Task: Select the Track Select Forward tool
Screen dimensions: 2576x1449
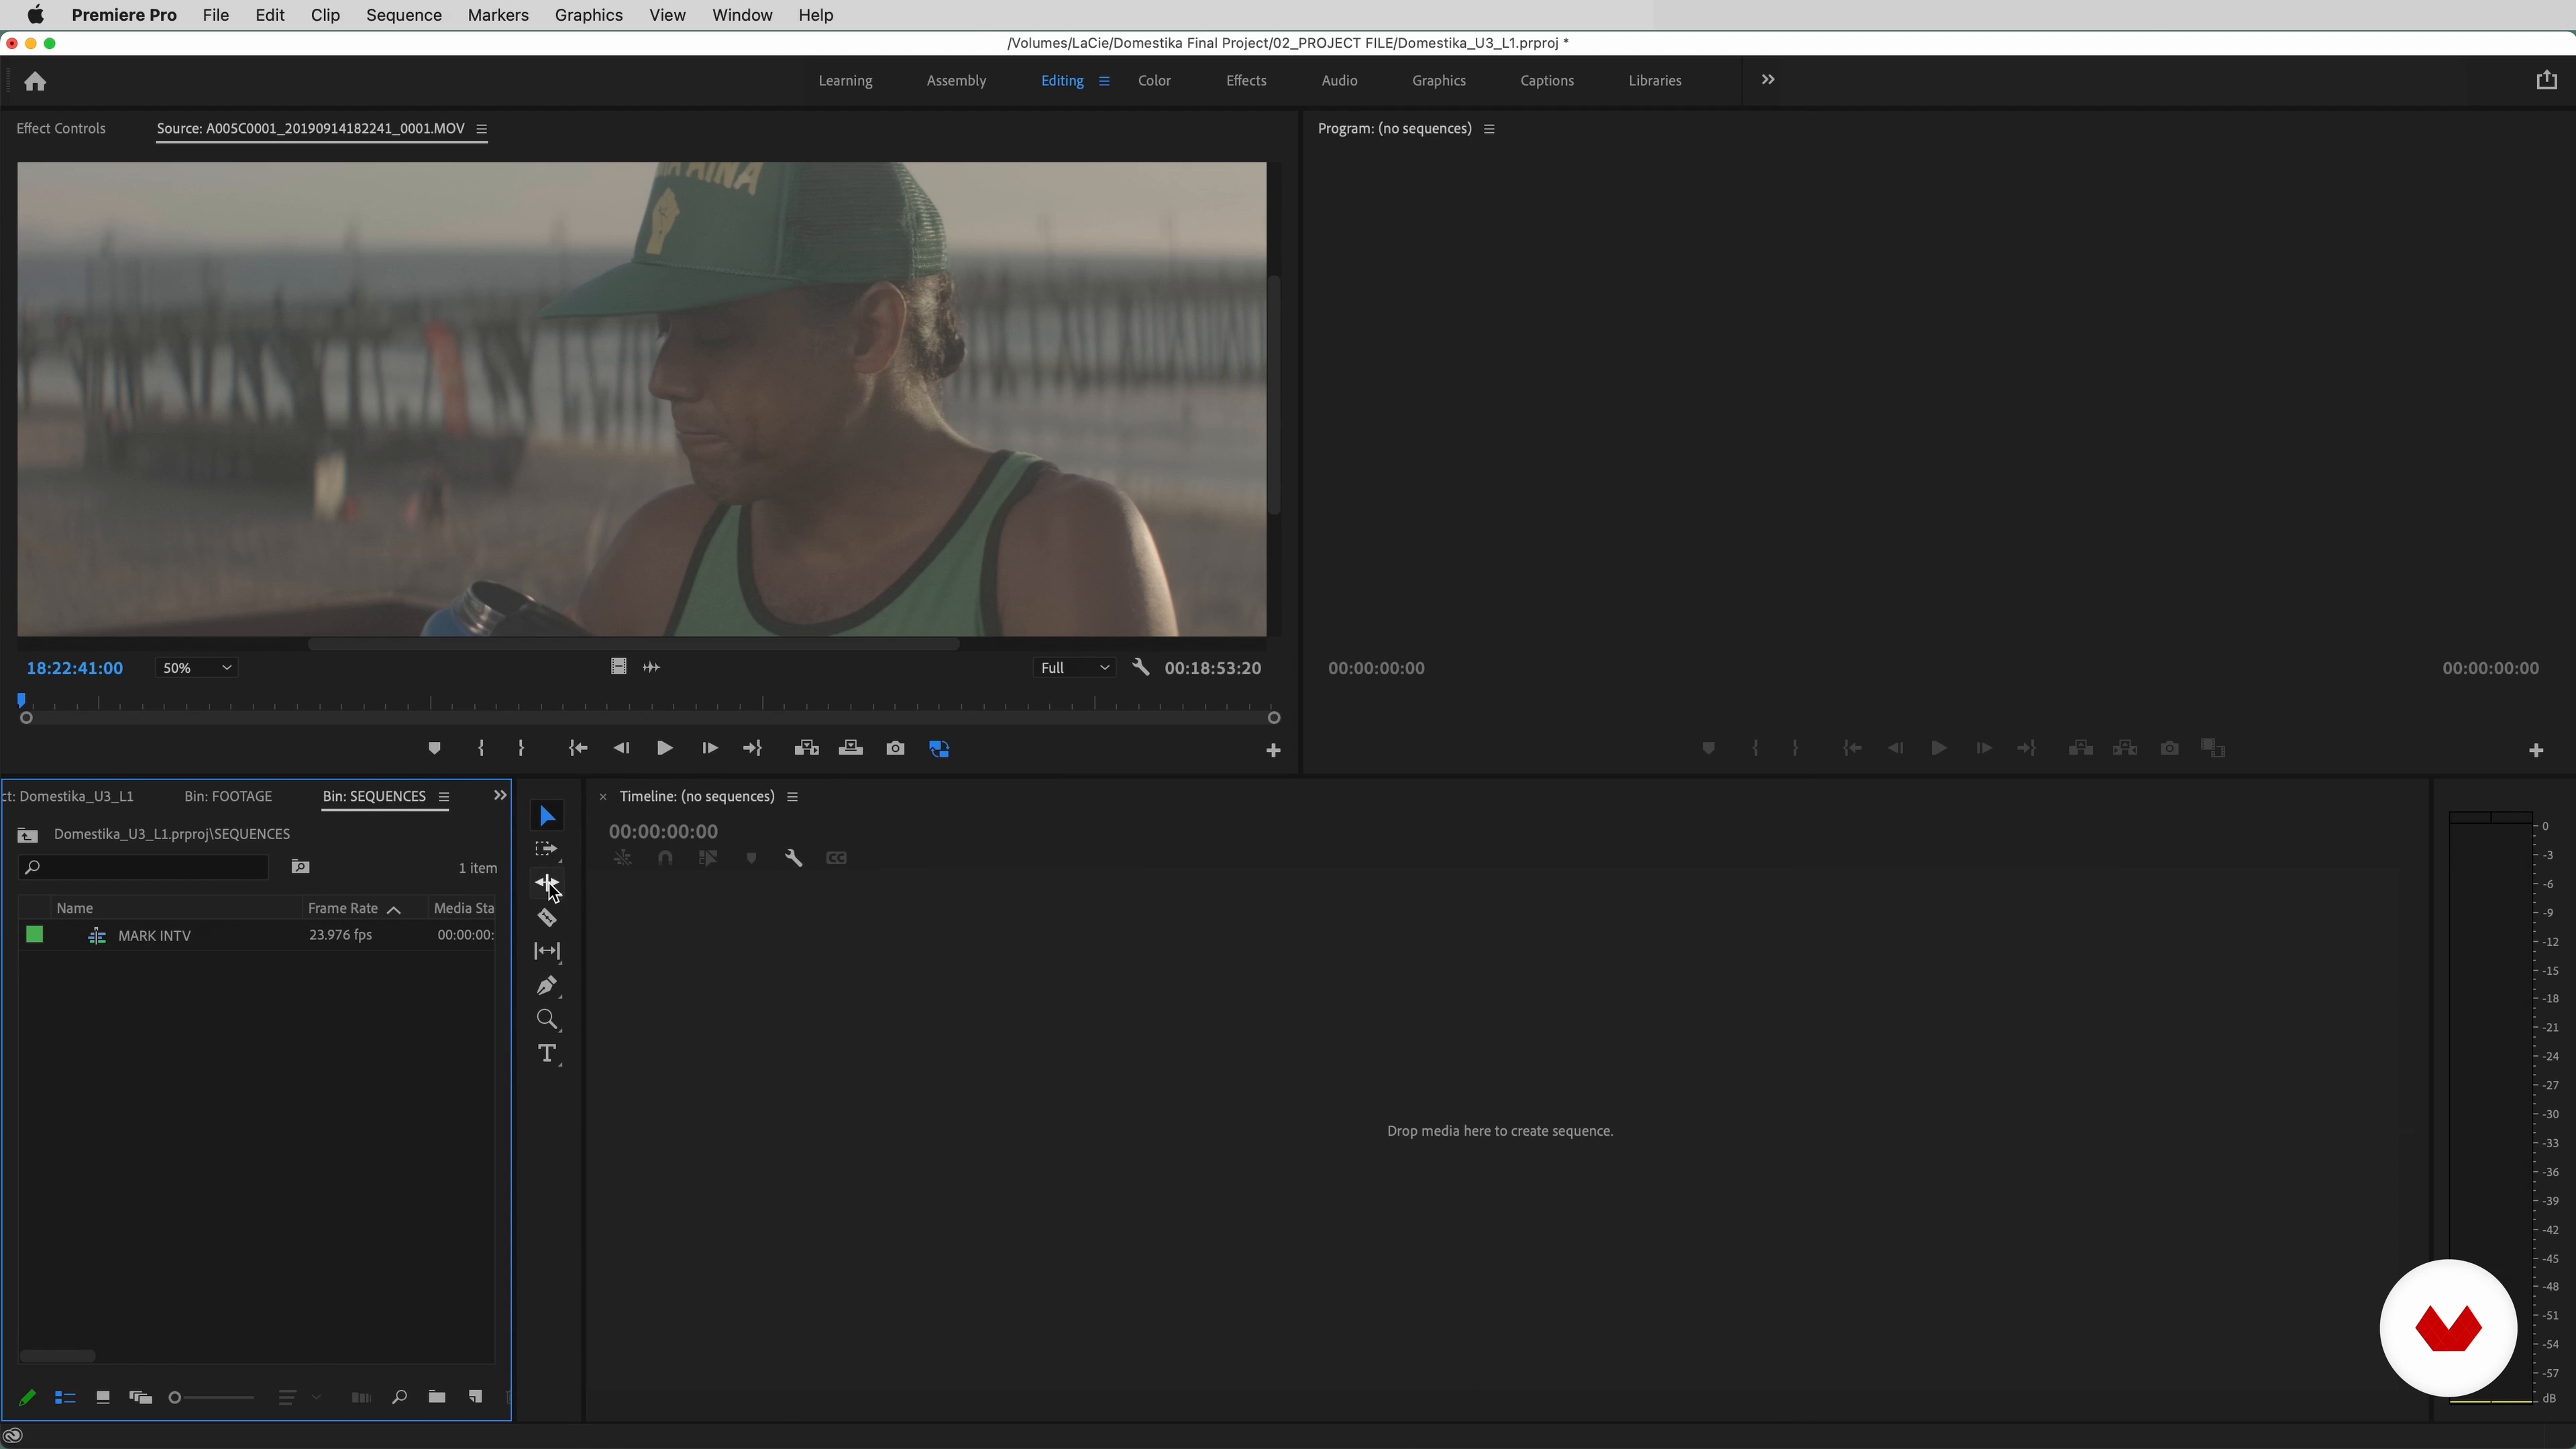Action: [x=547, y=849]
